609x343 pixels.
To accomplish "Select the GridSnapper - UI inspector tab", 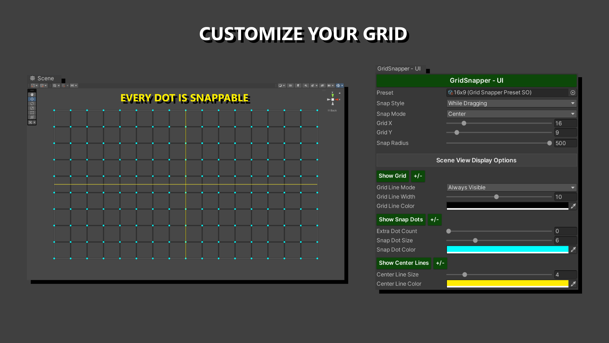I will click(x=399, y=69).
